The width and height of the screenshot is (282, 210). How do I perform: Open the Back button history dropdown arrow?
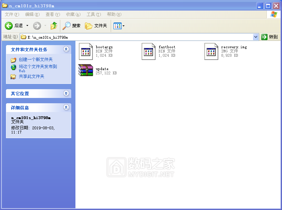point(27,26)
